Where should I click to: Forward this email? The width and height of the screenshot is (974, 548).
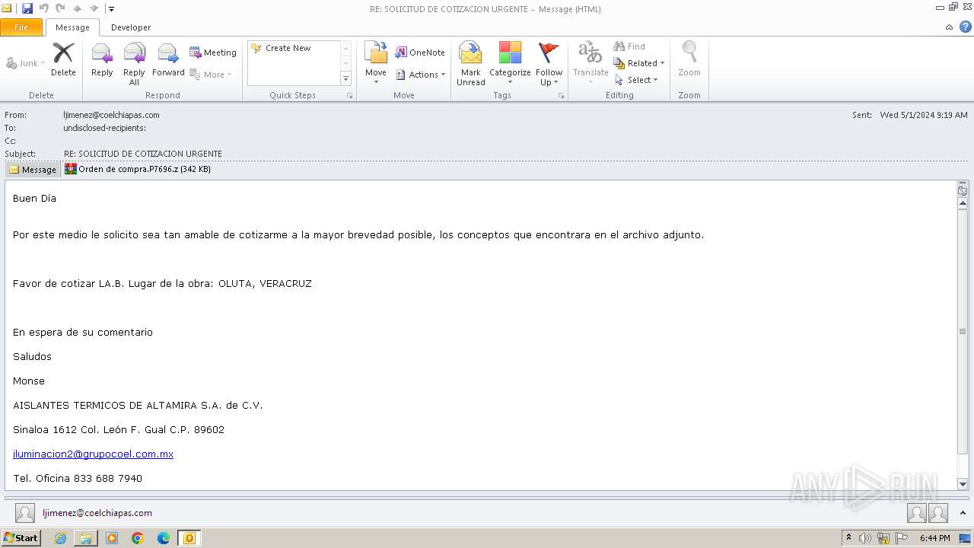168,60
